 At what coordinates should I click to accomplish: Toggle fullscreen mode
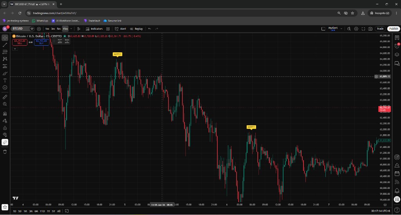[363, 29]
